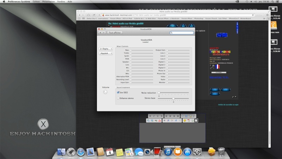
Task: Click the Volume knob
Action: pyautogui.click(x=105, y=92)
